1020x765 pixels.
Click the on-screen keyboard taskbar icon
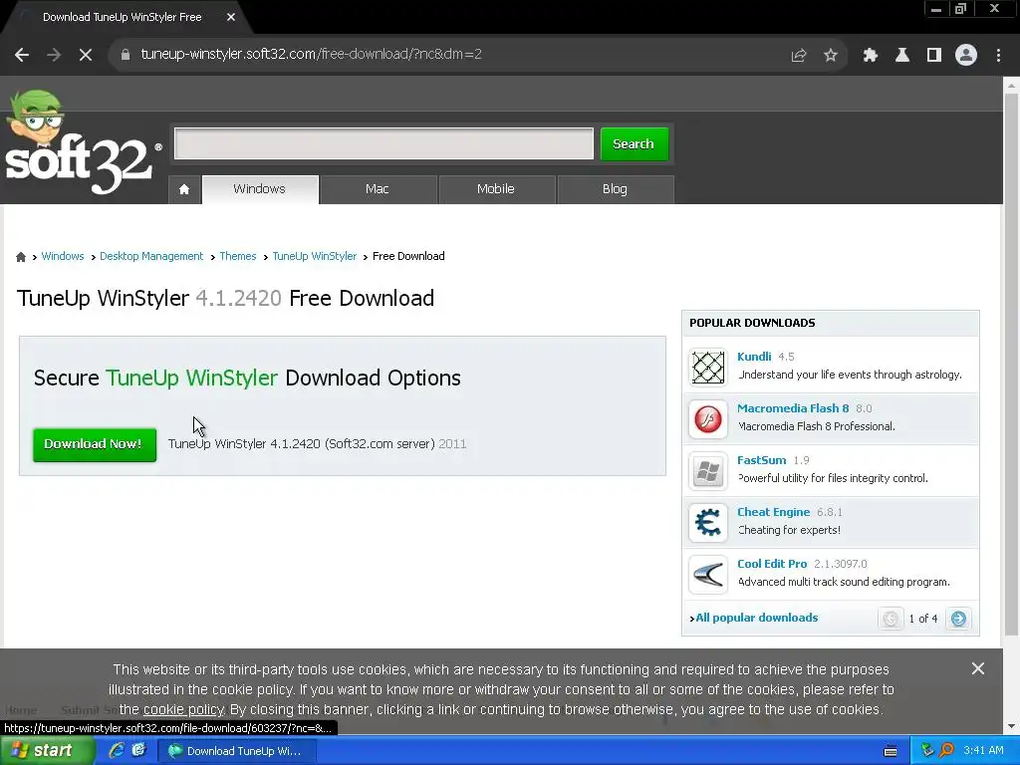(x=891, y=751)
